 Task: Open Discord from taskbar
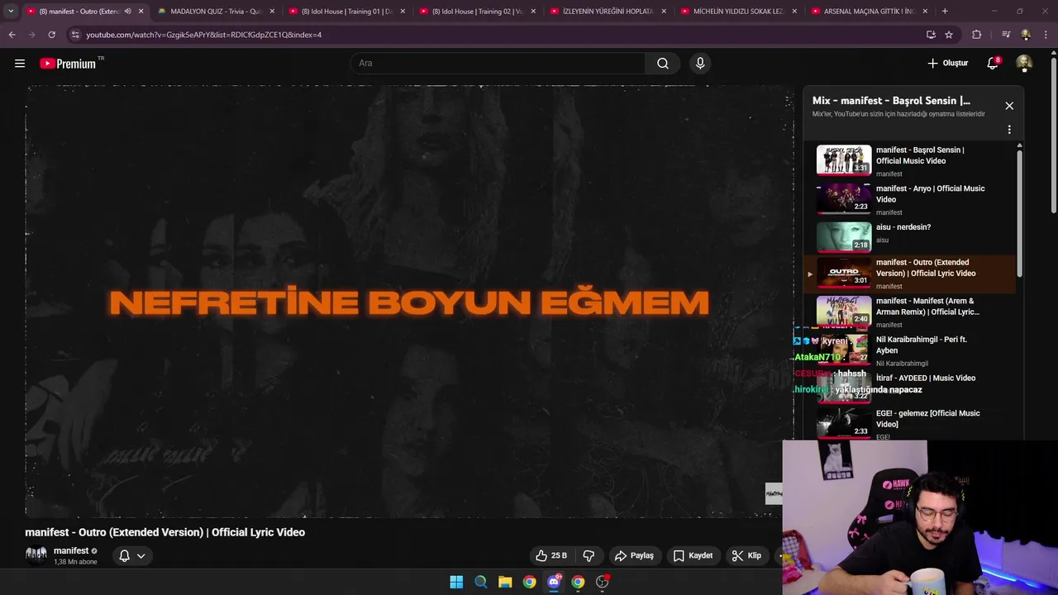[554, 582]
